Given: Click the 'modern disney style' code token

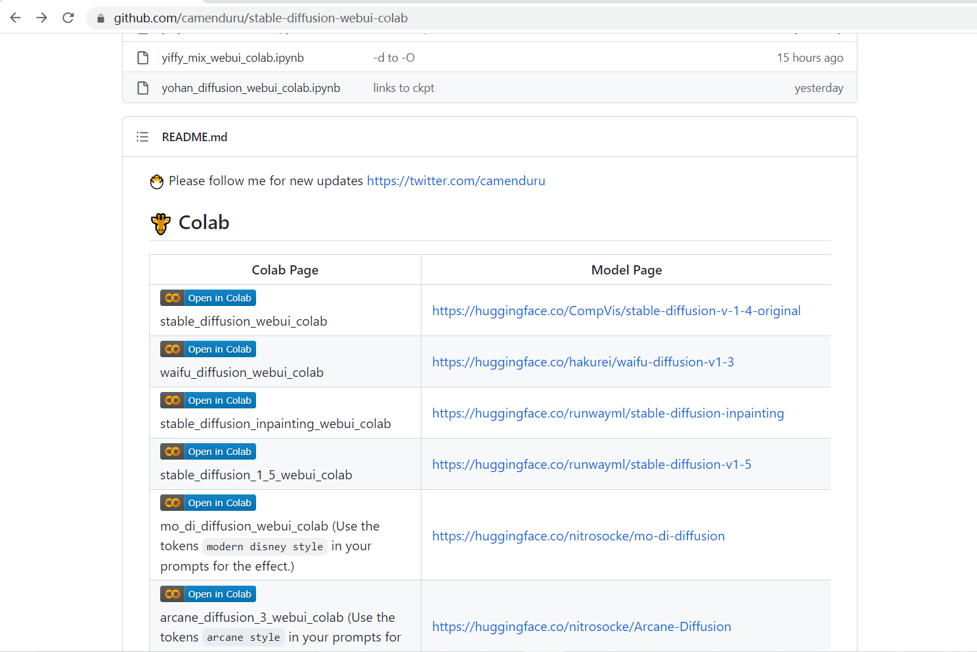Looking at the screenshot, I should point(265,546).
